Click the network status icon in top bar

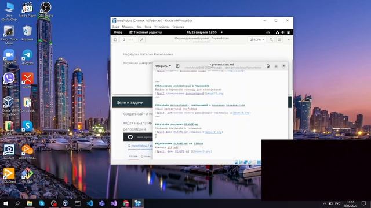277,32
